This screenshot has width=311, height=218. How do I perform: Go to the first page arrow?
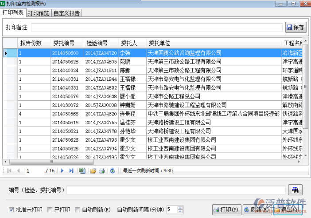(9, 170)
